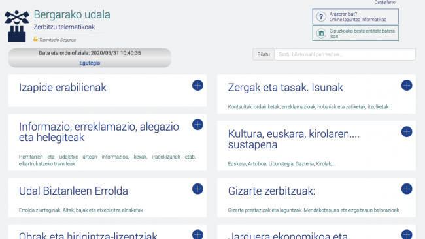The image size is (425, 239).
Task: Click the Bergarako udala title heading
Action: click(72, 14)
